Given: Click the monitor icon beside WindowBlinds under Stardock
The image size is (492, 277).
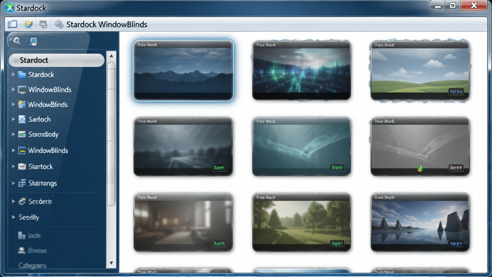Looking at the screenshot, I should (22, 90).
